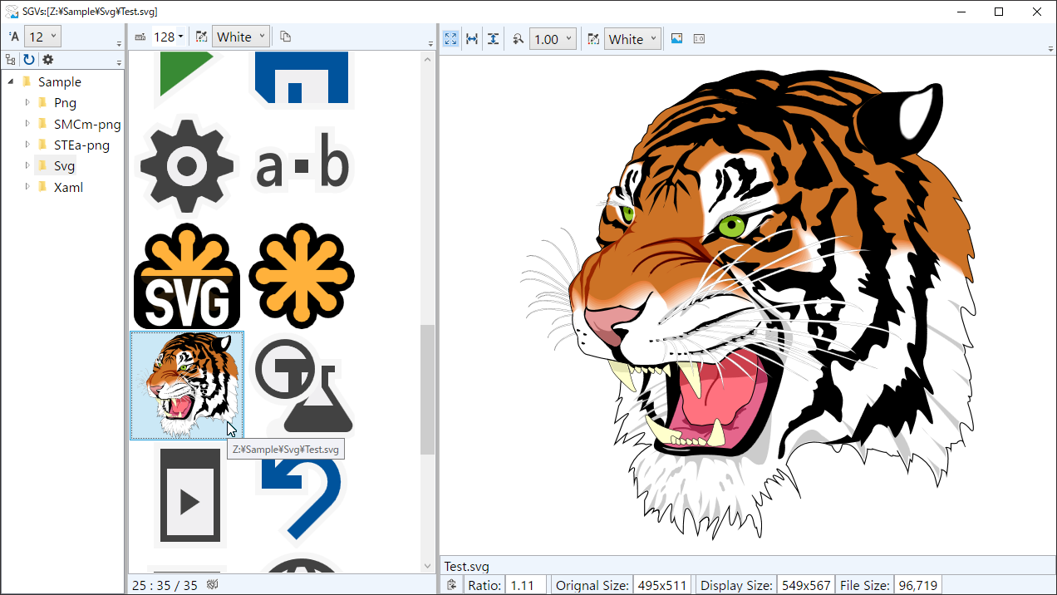Viewport: 1057px width, 595px height.
Task: Open font toolbar overflow options
Action: tap(119, 43)
